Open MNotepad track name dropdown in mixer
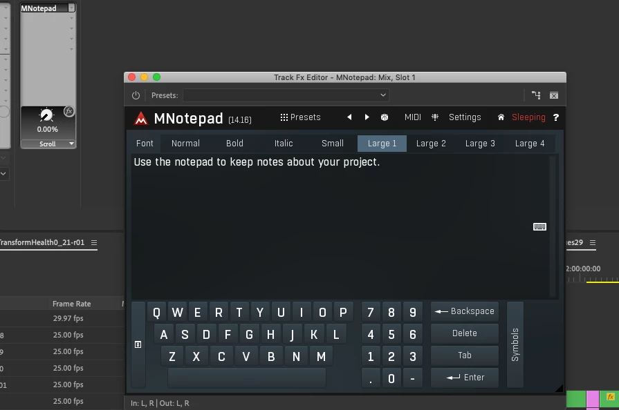619x410 pixels. (x=71, y=8)
